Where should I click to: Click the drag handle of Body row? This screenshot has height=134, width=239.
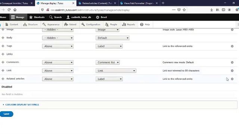(x=3, y=38)
